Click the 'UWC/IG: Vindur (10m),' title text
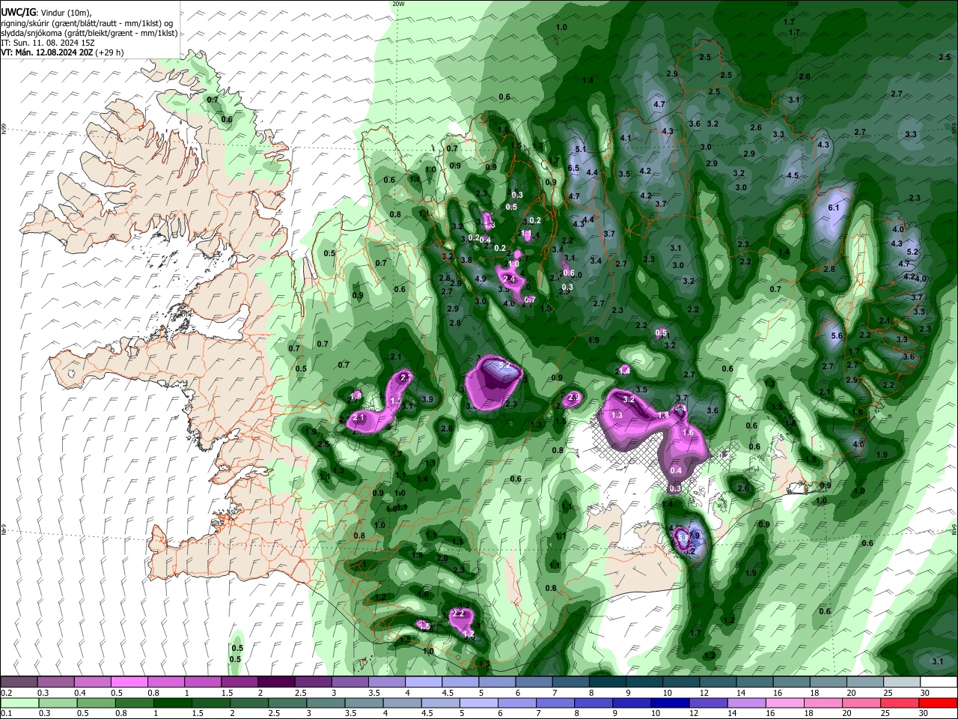958x719 pixels. [x=46, y=13]
